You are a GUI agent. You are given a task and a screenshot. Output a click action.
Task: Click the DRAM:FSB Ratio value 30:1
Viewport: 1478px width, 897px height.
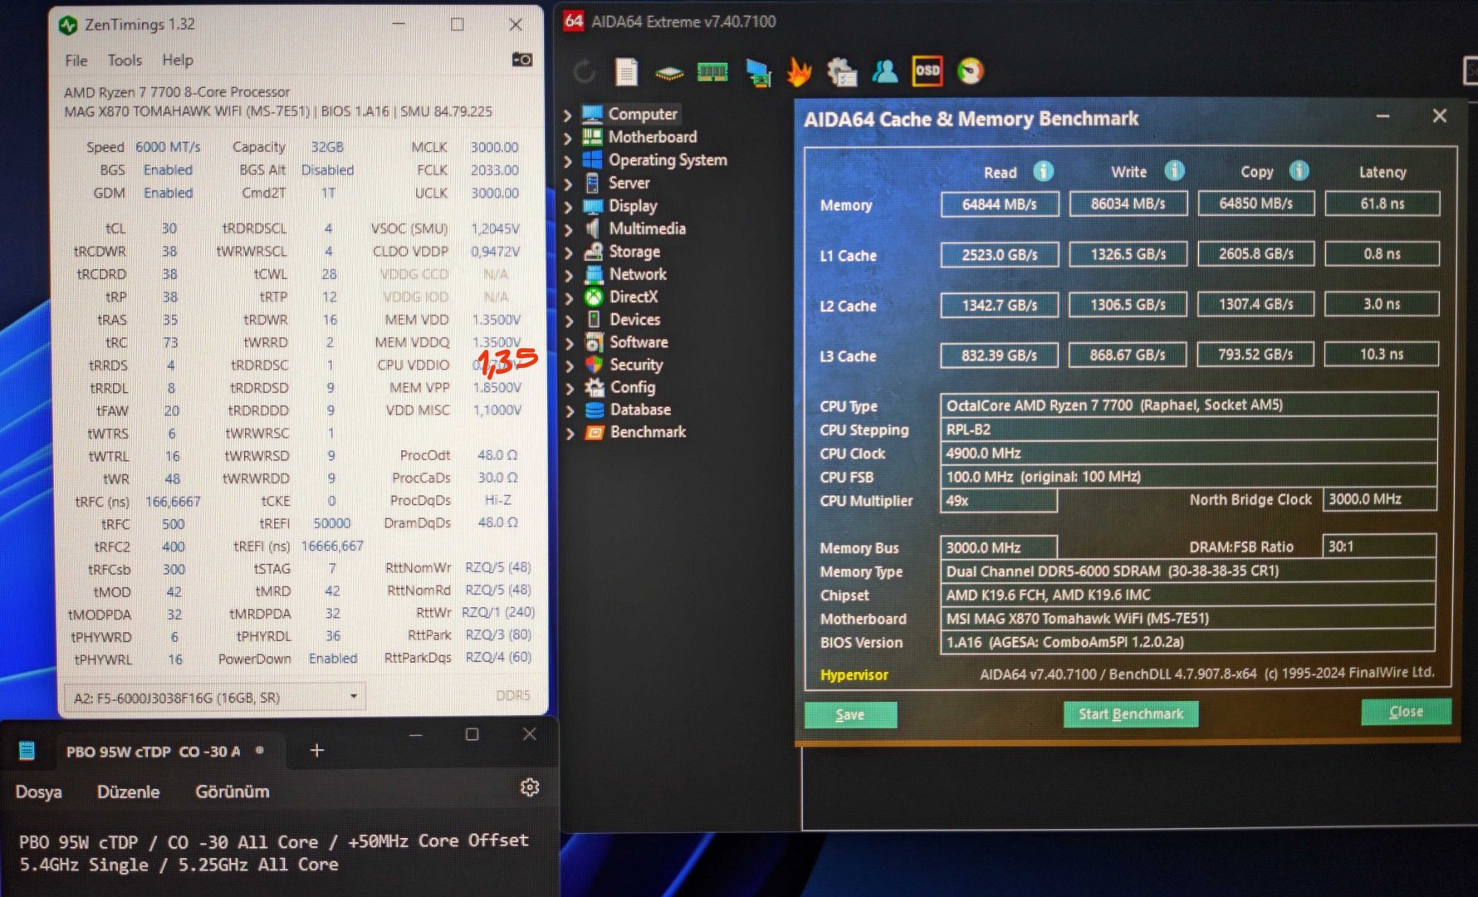pos(1378,547)
